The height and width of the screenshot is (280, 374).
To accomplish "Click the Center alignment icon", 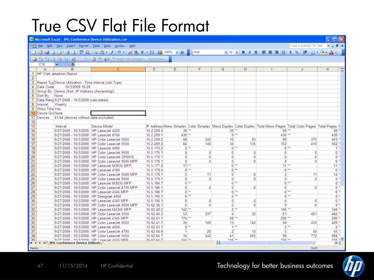I will tap(270, 52).
